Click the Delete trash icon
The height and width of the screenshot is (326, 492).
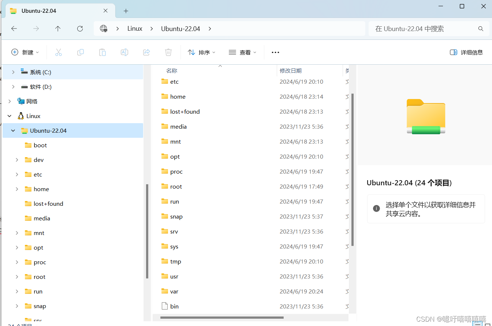[x=168, y=52]
